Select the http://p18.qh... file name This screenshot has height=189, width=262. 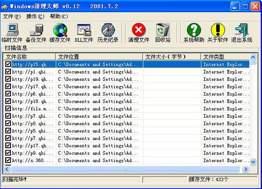[x=32, y=101]
